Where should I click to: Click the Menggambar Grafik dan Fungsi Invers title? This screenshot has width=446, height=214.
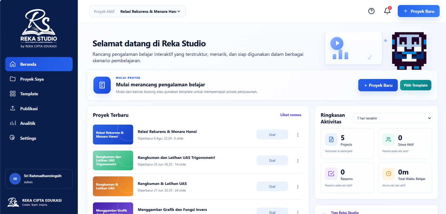tap(172, 210)
